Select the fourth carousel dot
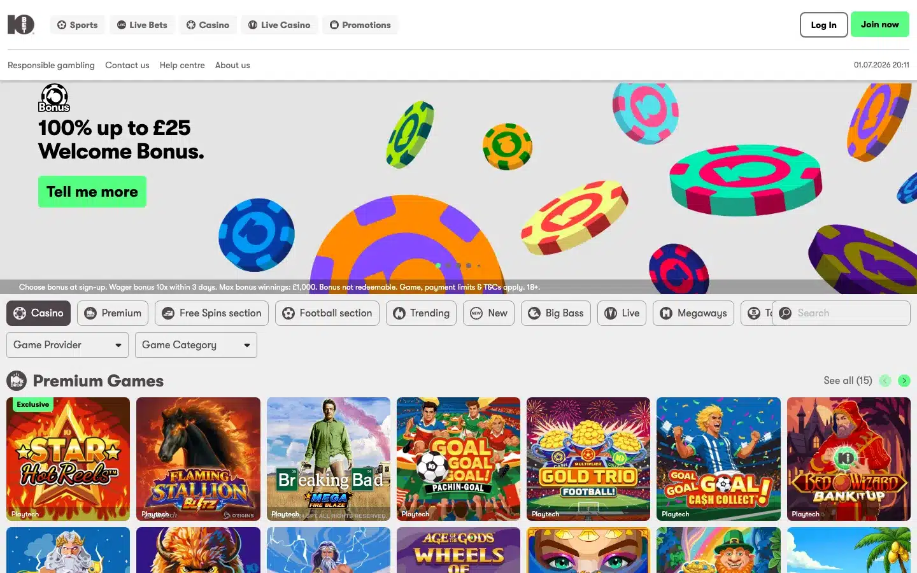The image size is (917, 573). click(469, 265)
